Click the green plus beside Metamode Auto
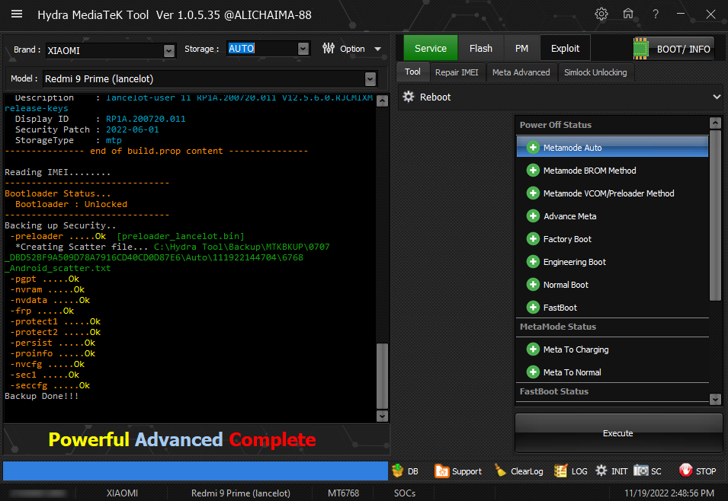The height and width of the screenshot is (501, 728). point(533,148)
